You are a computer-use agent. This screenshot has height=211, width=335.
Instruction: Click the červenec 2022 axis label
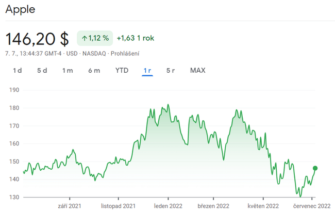click(x=312, y=205)
